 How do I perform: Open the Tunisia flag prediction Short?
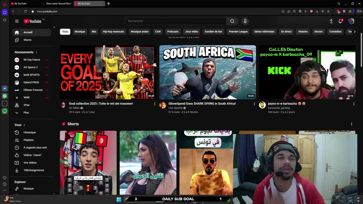pos(88,163)
